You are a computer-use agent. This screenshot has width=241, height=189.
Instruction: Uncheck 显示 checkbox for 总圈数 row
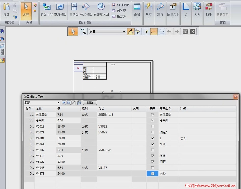[x=153, y=120]
